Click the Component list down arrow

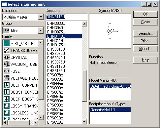(x=84, y=122)
